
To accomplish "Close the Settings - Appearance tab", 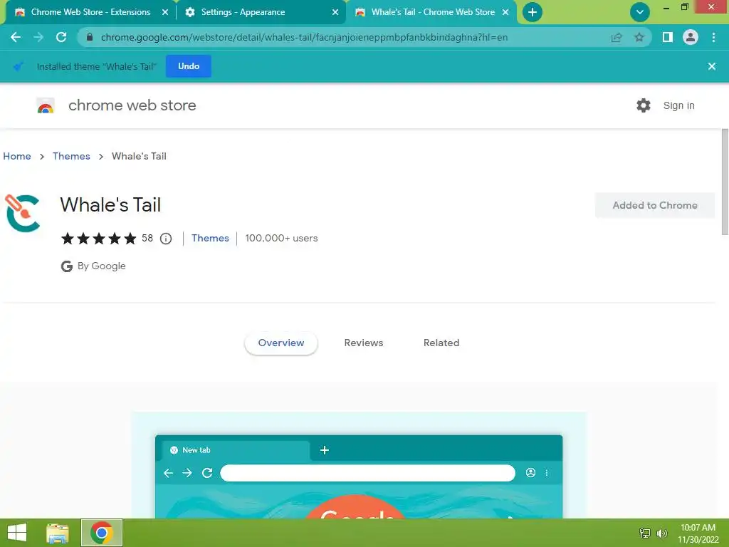I will [x=335, y=12].
